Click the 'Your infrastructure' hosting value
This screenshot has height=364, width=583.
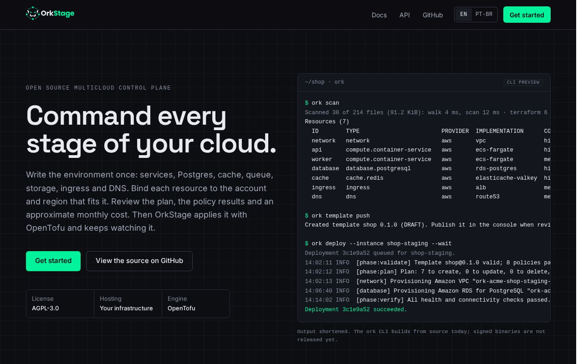pyautogui.click(x=126, y=308)
